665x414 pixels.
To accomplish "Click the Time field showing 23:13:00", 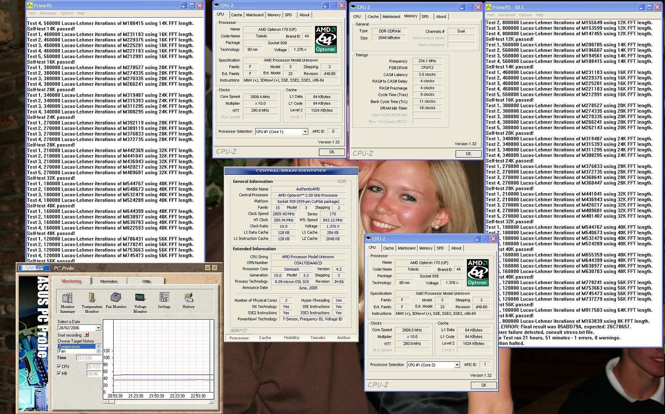I will tap(89, 358).
